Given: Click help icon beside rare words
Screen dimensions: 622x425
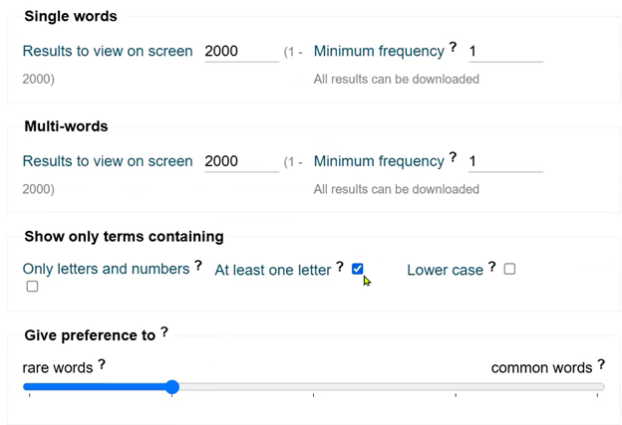Looking at the screenshot, I should (x=102, y=364).
